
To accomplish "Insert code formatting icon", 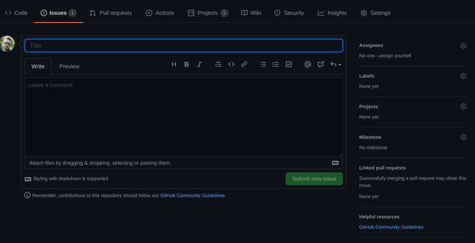I will [x=231, y=64].
